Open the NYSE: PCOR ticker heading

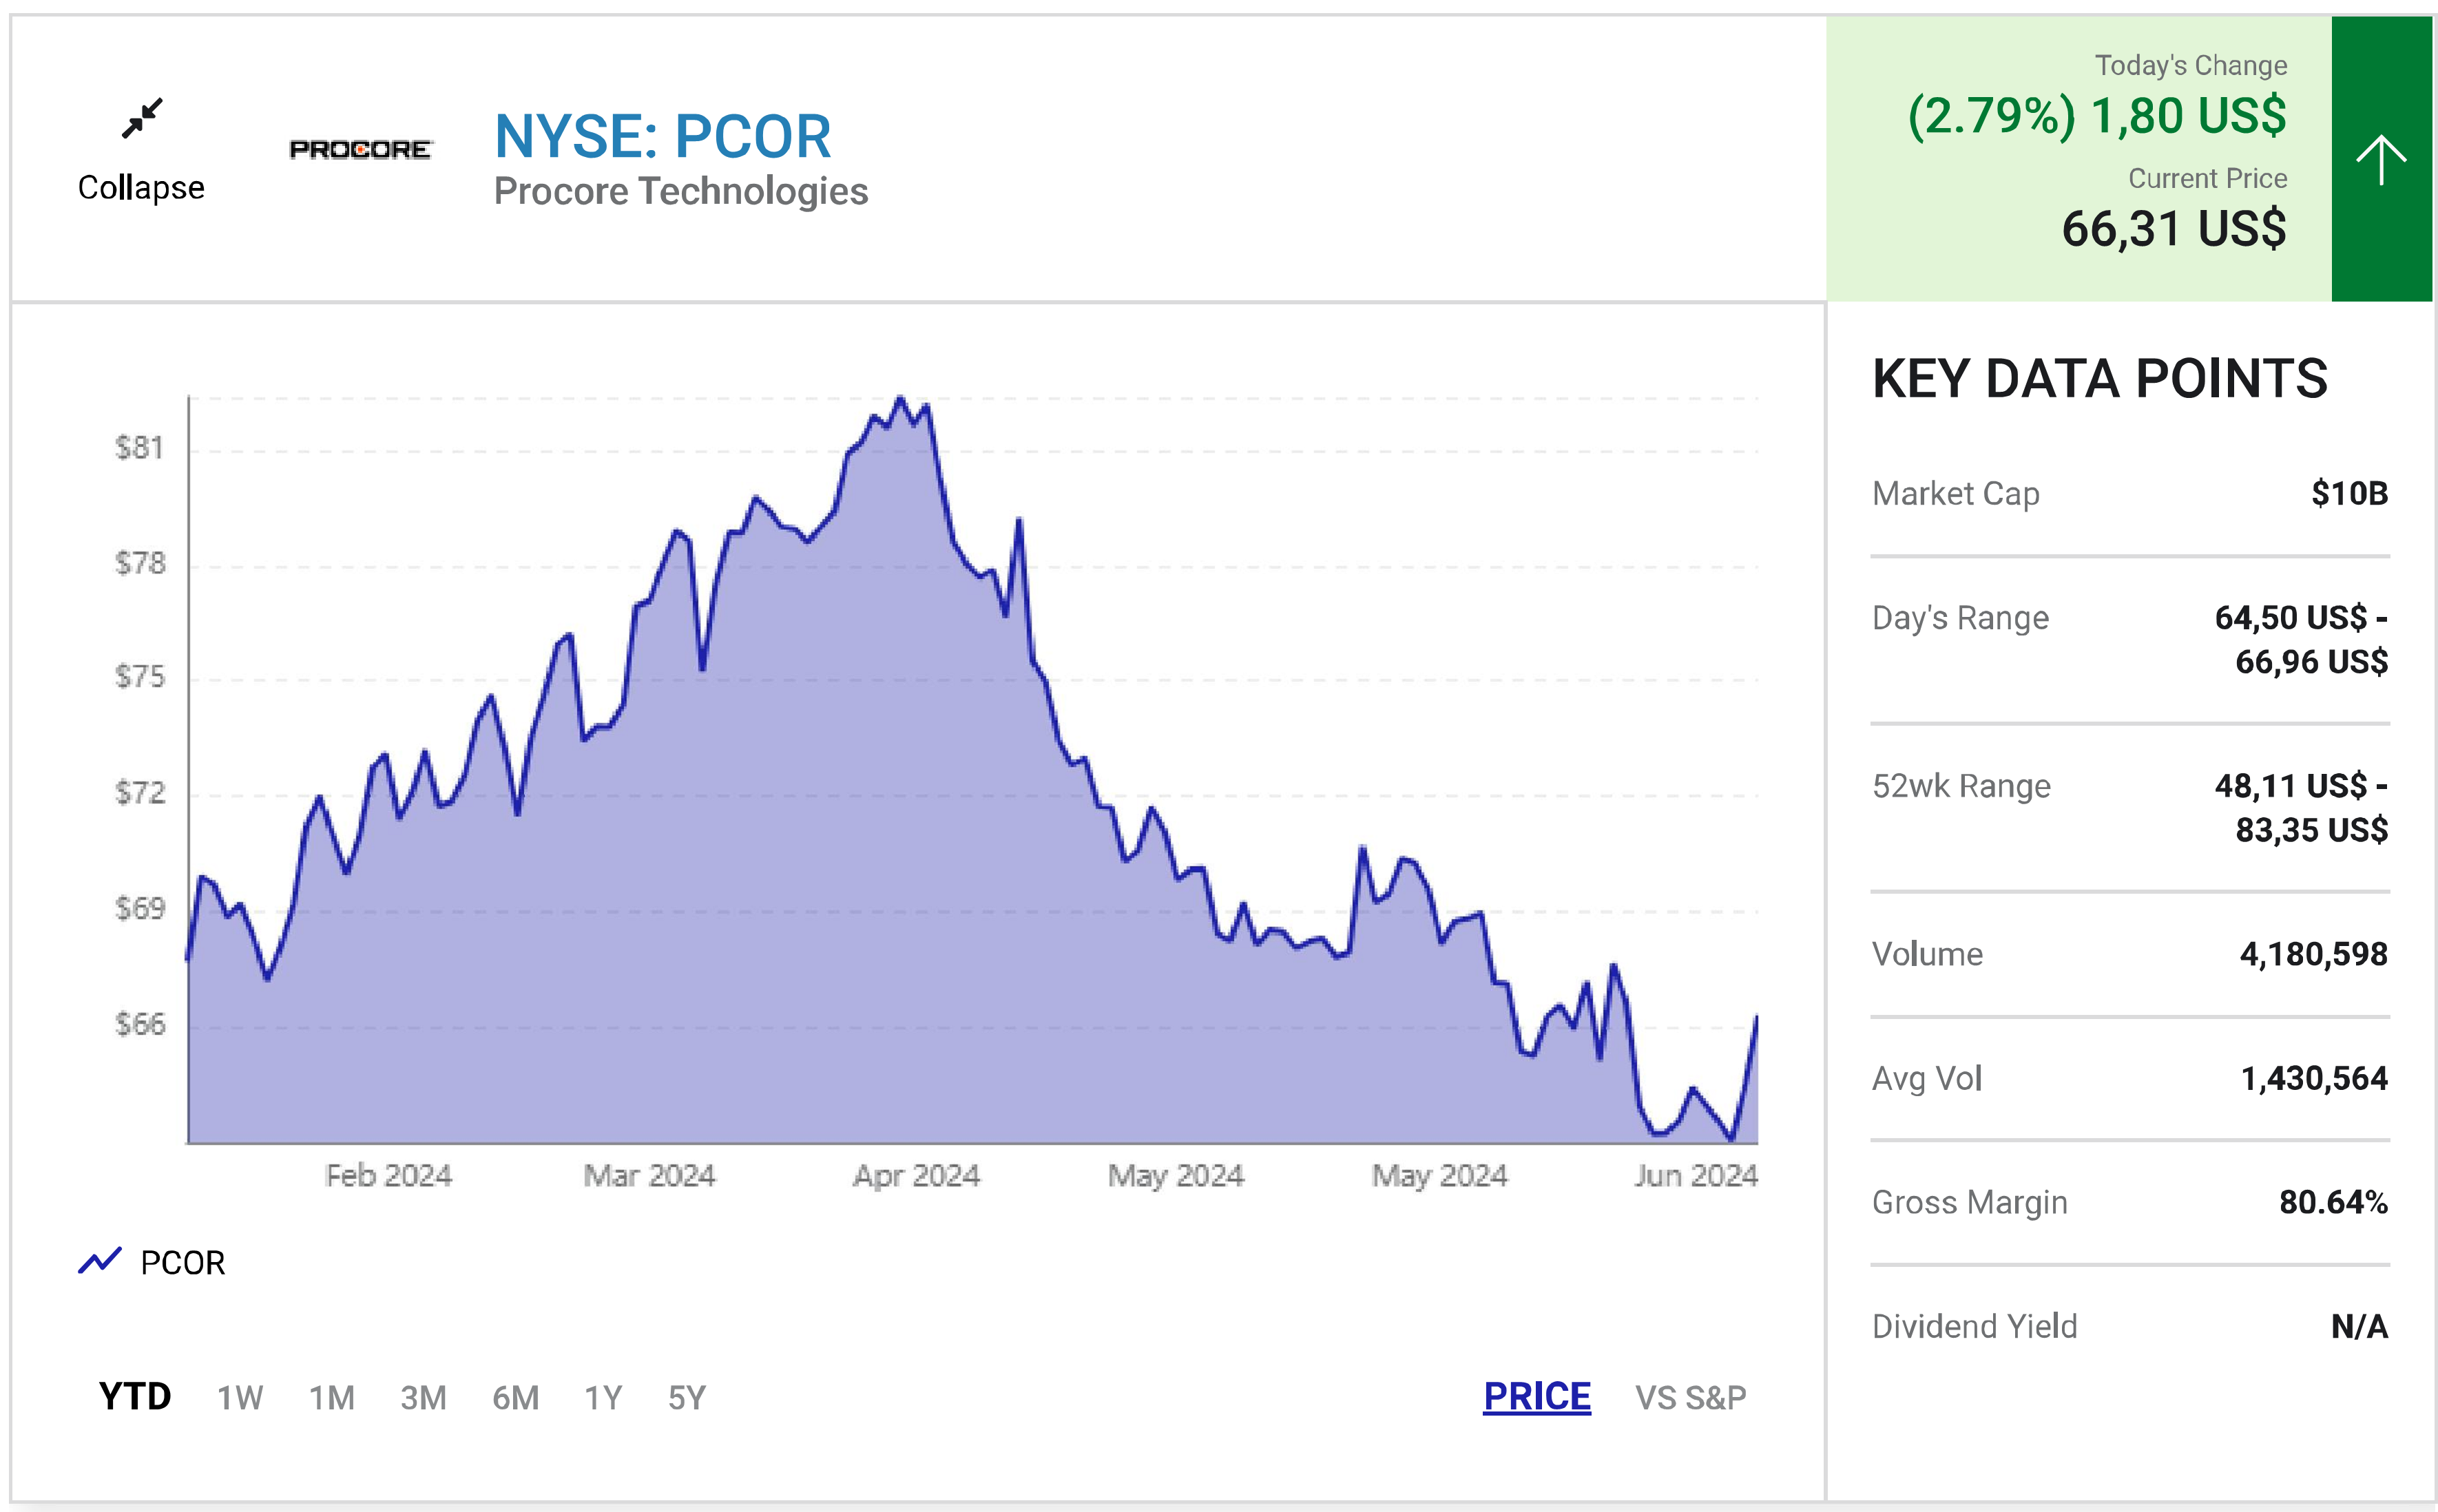pyautogui.click(x=662, y=136)
